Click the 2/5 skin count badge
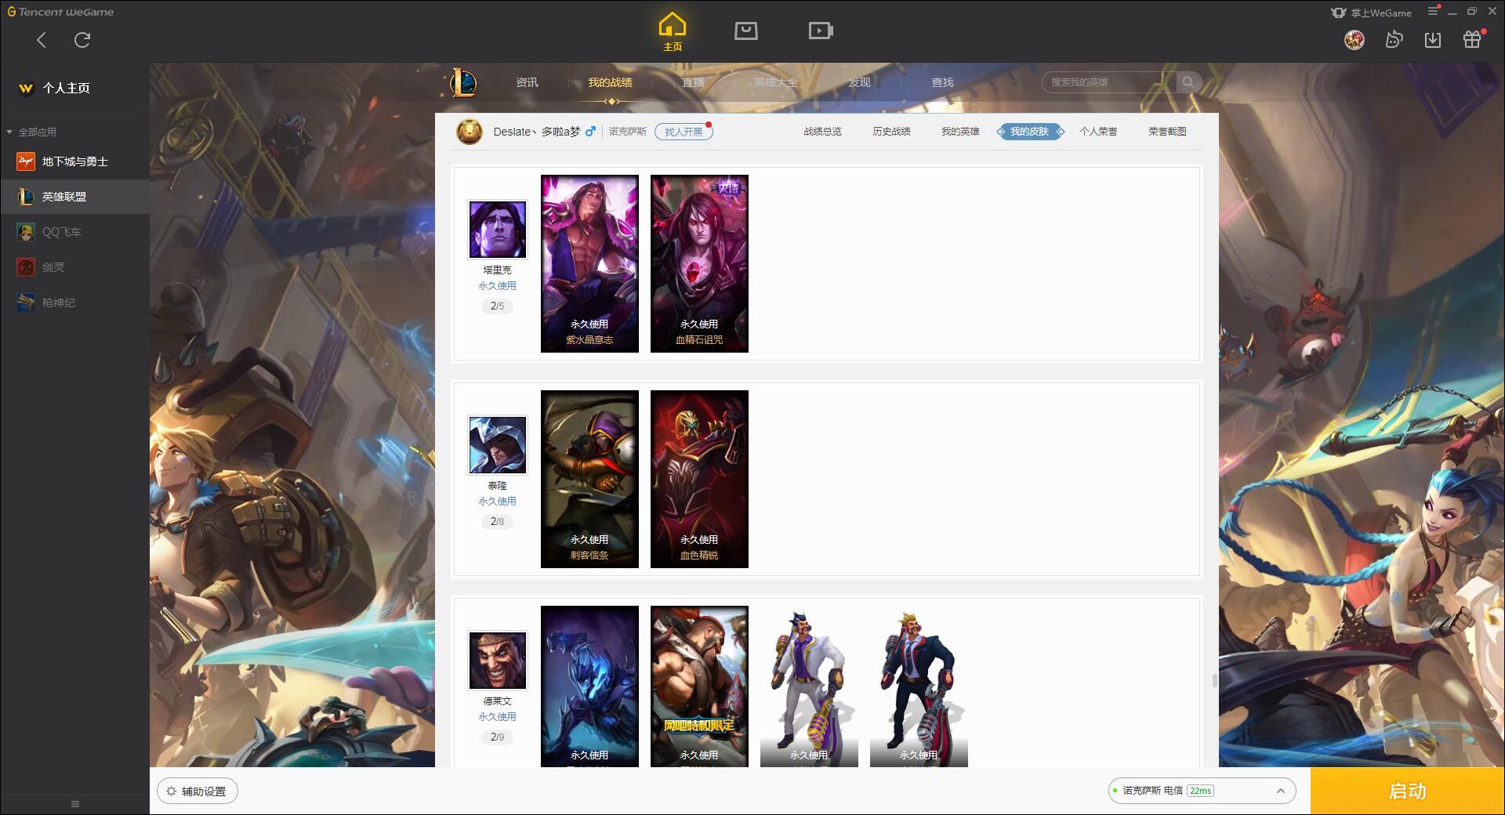 click(x=497, y=306)
